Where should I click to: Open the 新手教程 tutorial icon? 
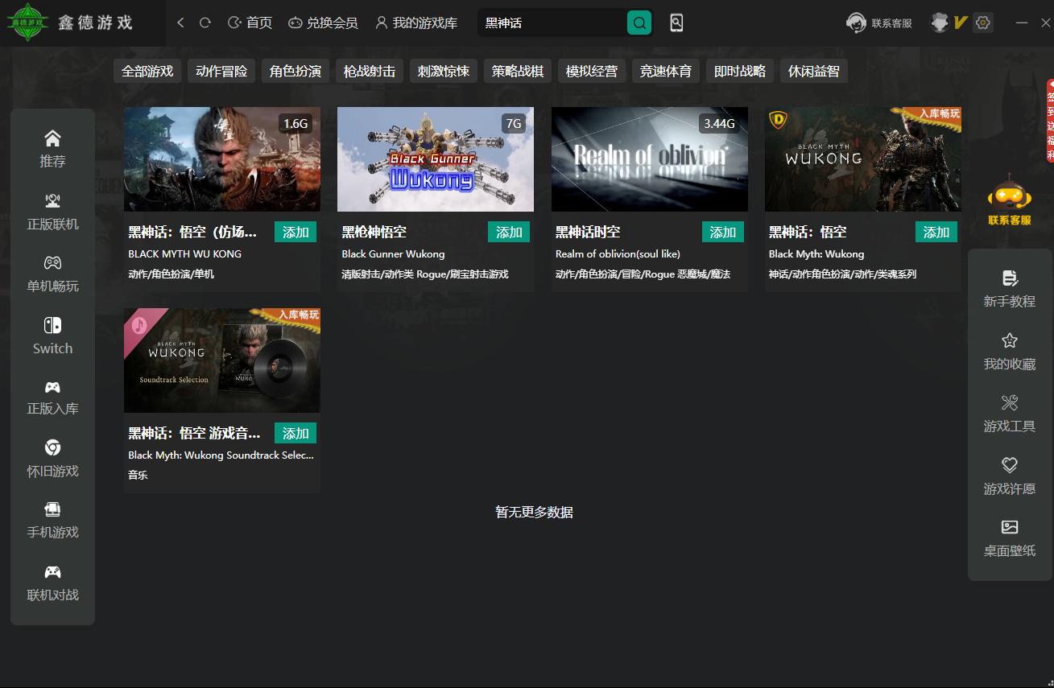pyautogui.click(x=1009, y=289)
